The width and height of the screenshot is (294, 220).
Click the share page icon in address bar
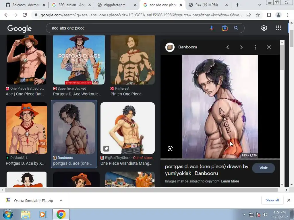(x=249, y=15)
